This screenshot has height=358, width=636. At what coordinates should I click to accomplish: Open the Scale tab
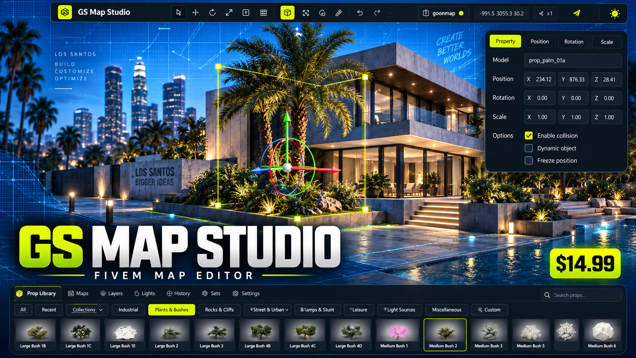click(x=607, y=42)
